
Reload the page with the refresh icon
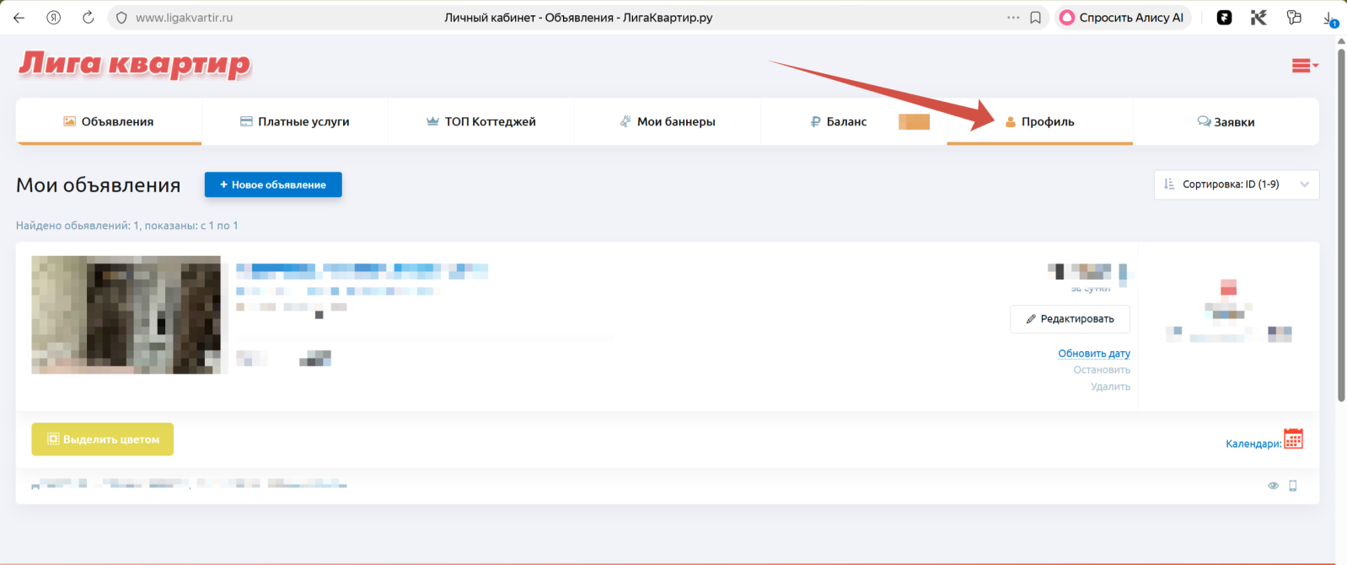point(88,18)
